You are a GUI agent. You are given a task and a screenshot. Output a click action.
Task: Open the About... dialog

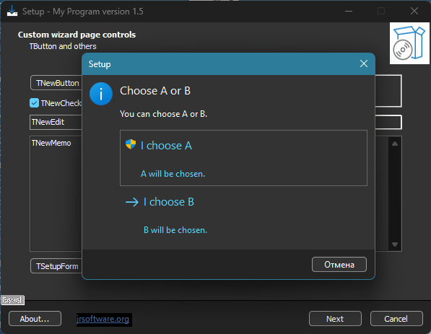35,319
